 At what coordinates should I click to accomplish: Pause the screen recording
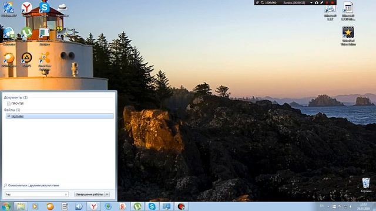point(327,2)
